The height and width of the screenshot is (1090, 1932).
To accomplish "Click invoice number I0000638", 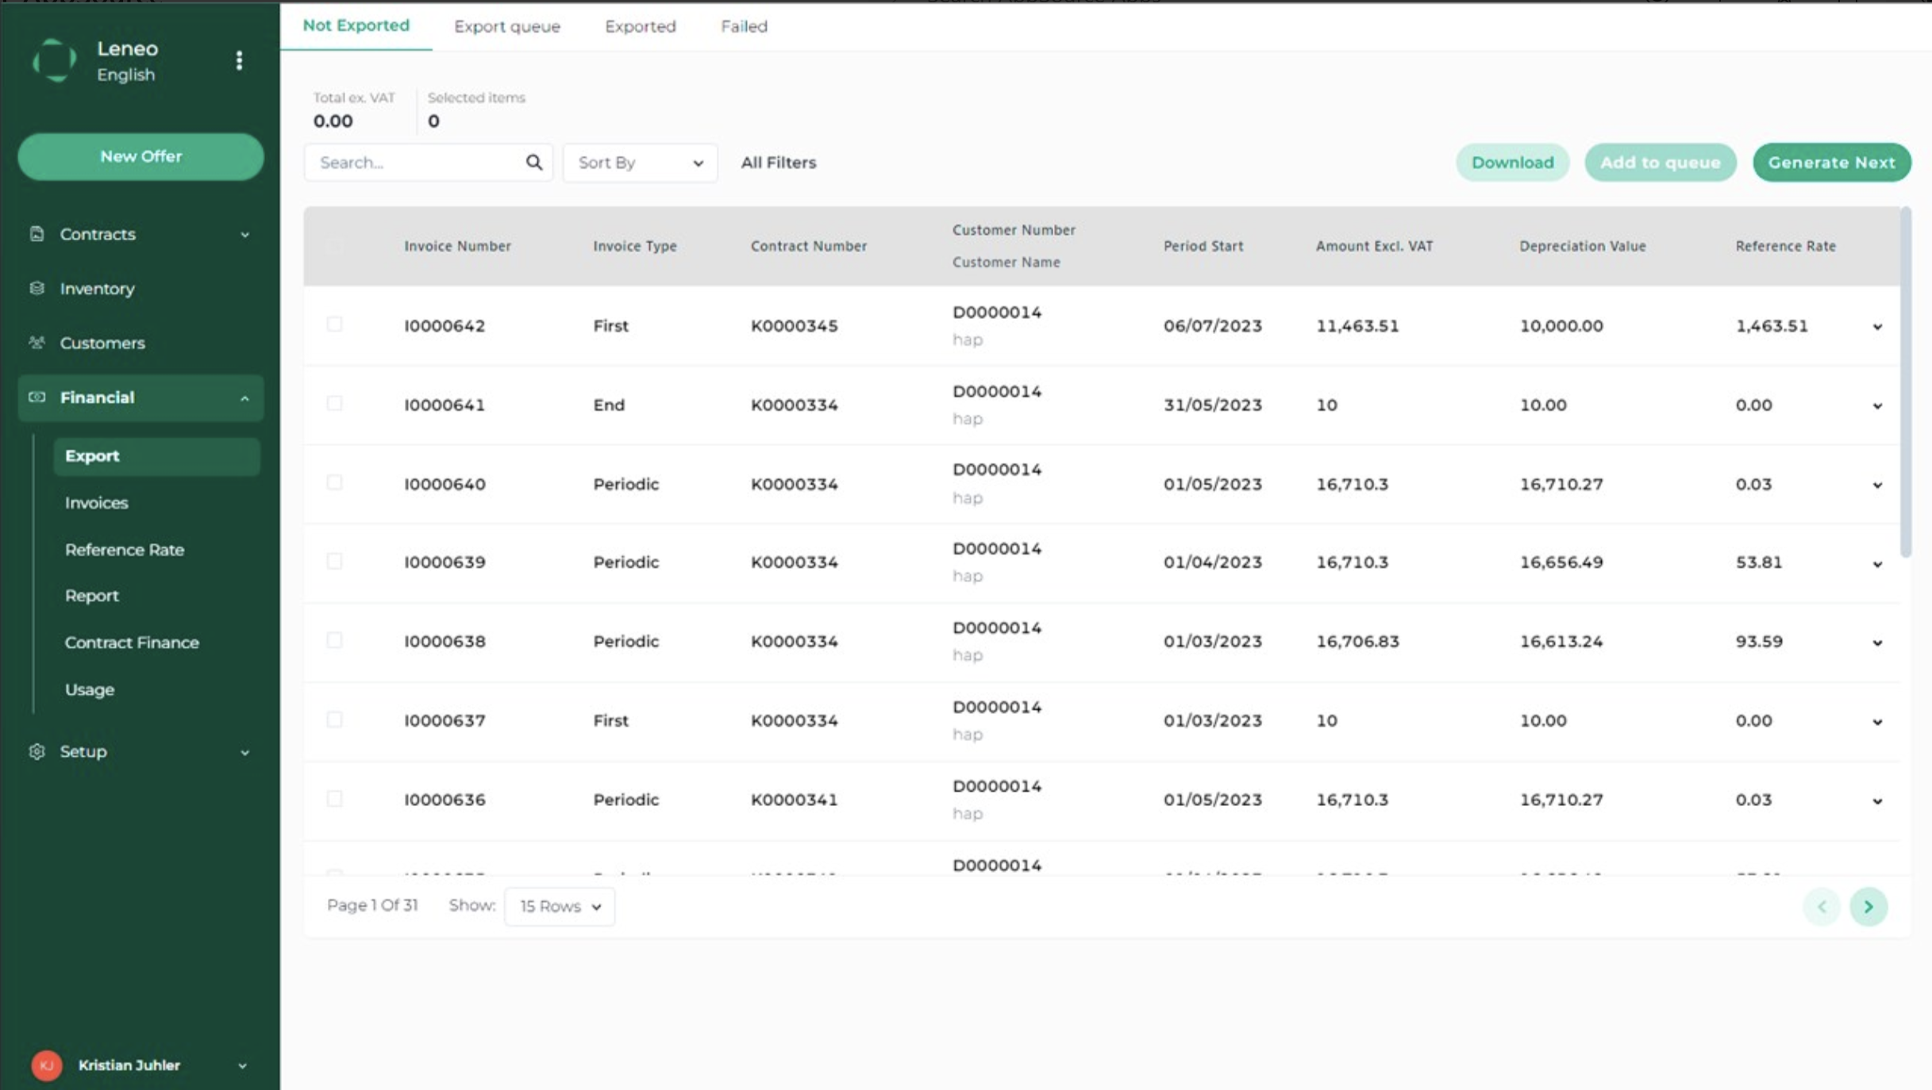I will point(445,641).
